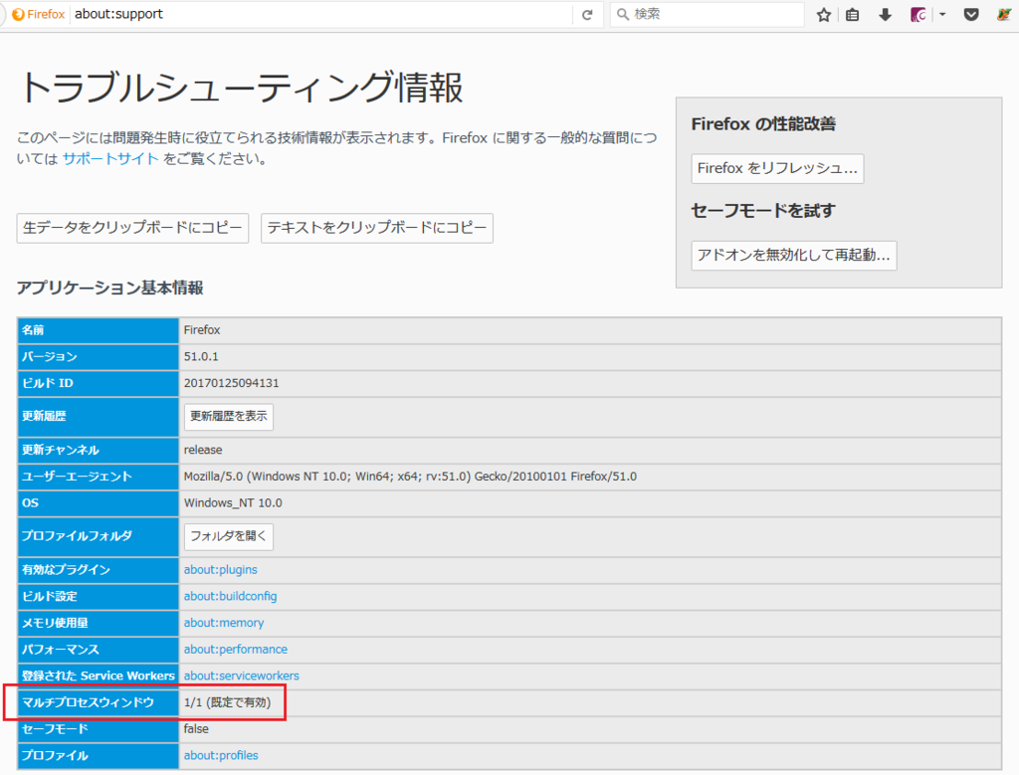Open the downloads panel arrow

coord(885,14)
